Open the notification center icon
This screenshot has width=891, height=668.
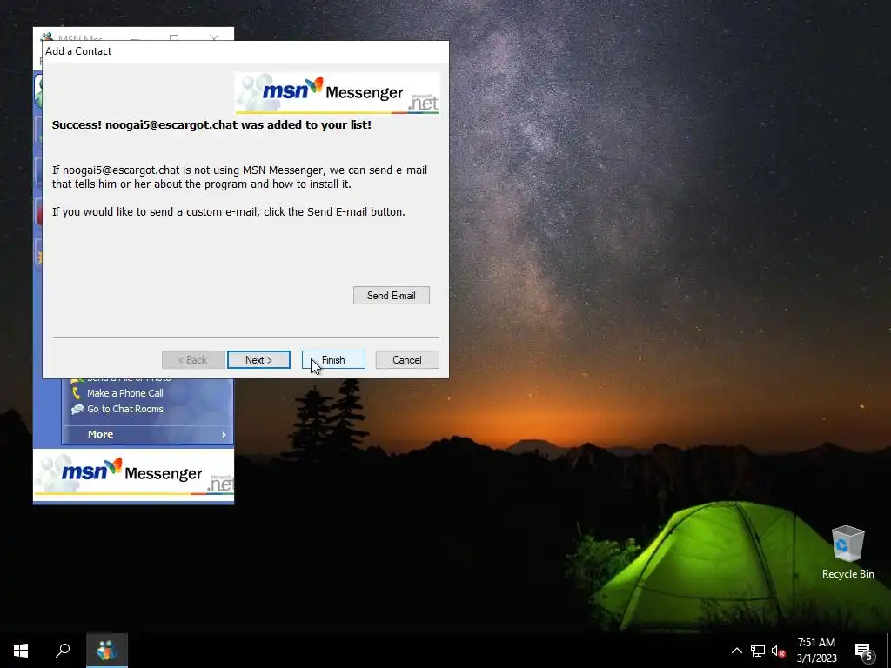863,651
